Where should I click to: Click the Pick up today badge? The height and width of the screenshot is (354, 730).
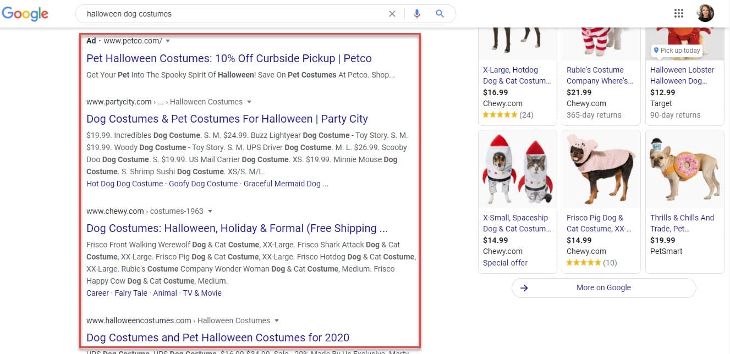pyautogui.click(x=677, y=51)
